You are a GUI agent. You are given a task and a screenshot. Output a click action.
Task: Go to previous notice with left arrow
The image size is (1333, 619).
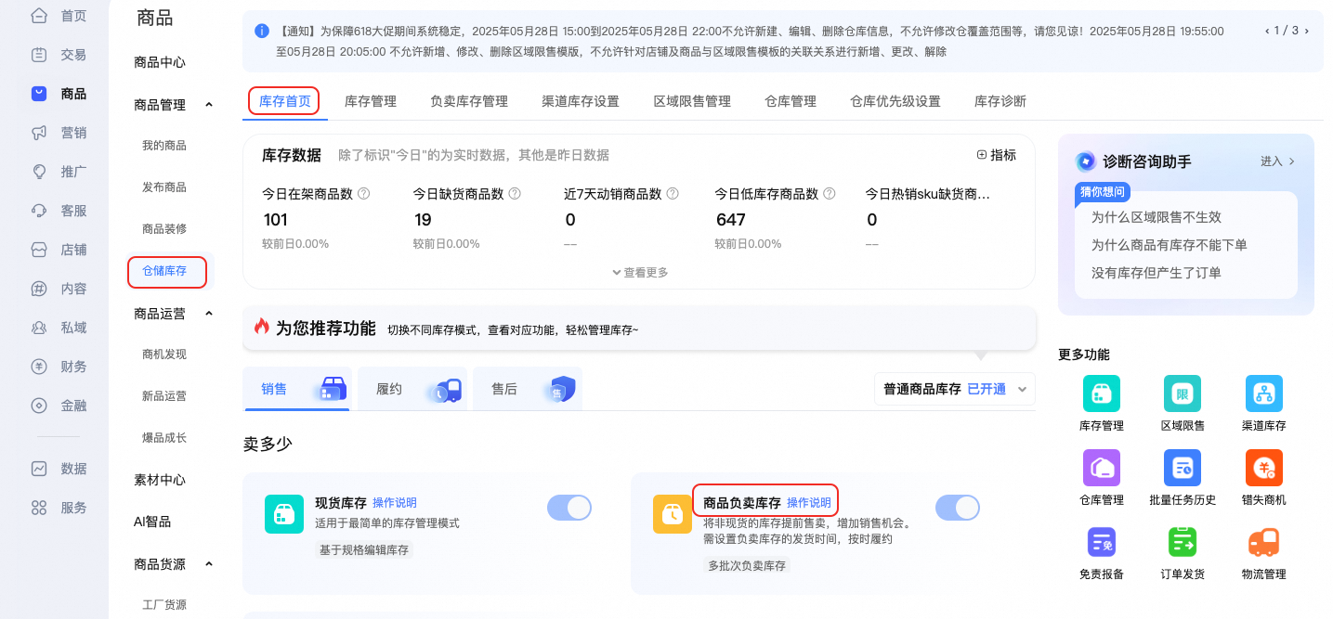(x=1266, y=31)
